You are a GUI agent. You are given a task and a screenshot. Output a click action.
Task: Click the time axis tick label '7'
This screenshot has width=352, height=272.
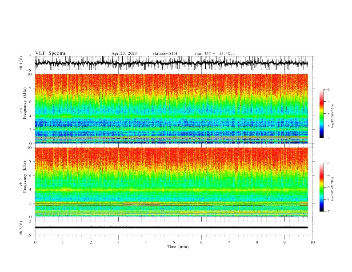(229, 242)
